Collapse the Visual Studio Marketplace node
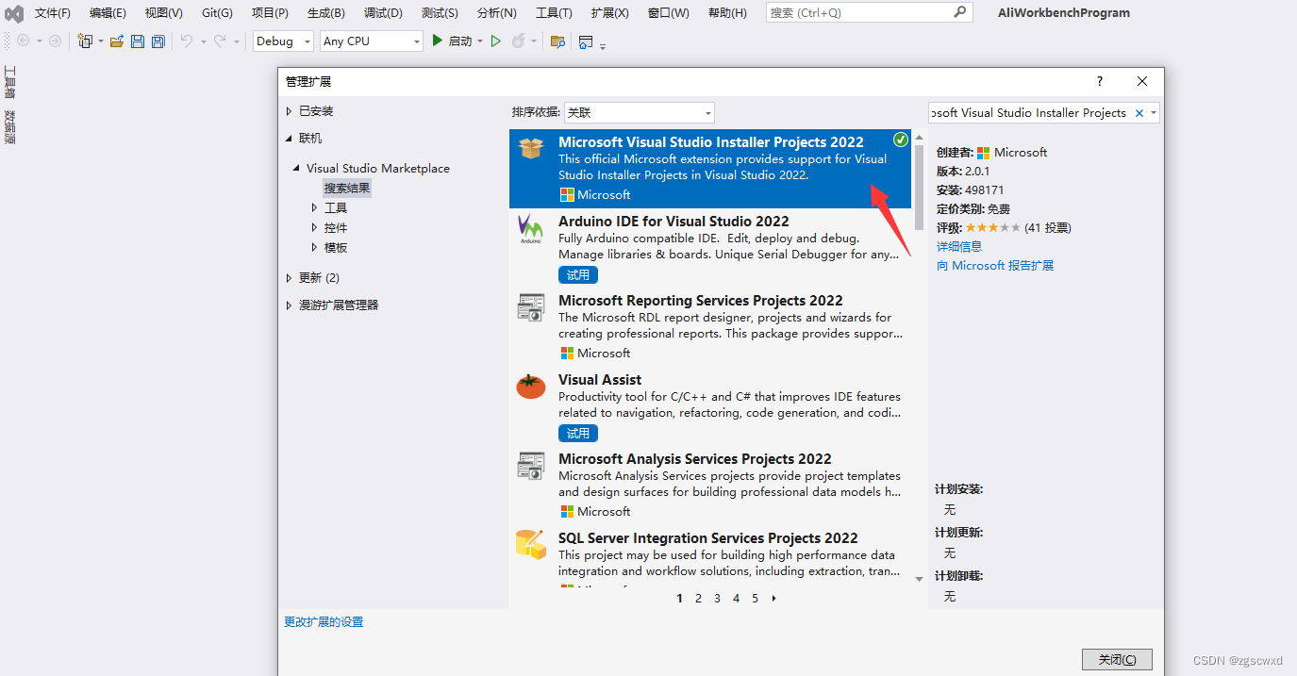The width and height of the screenshot is (1297, 676). [x=296, y=169]
